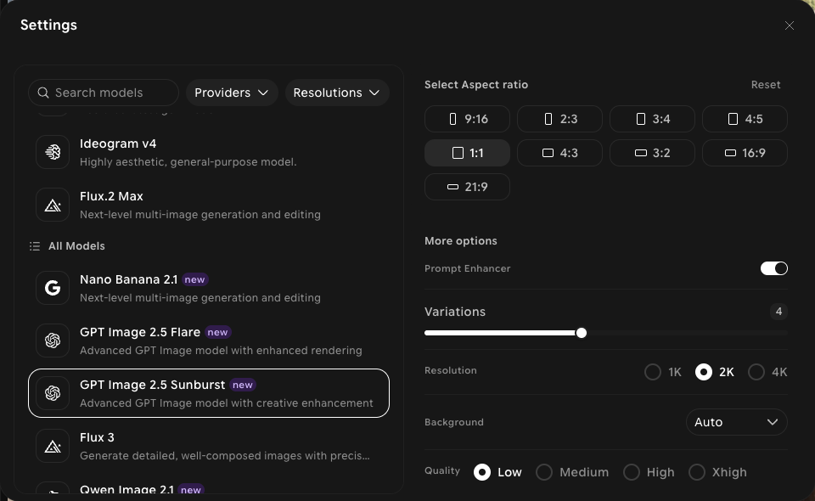Click the portrait shape icon in the 2:3 ratio button

(548, 119)
